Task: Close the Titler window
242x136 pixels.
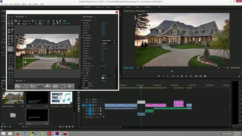Action: (117, 12)
